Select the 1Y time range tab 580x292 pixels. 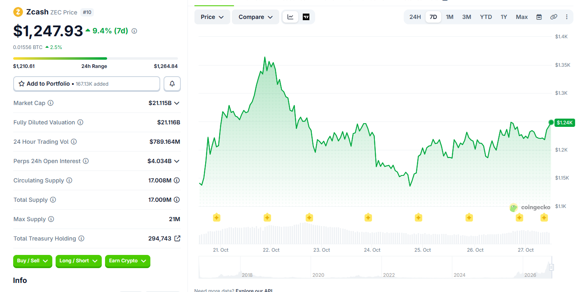click(x=504, y=17)
